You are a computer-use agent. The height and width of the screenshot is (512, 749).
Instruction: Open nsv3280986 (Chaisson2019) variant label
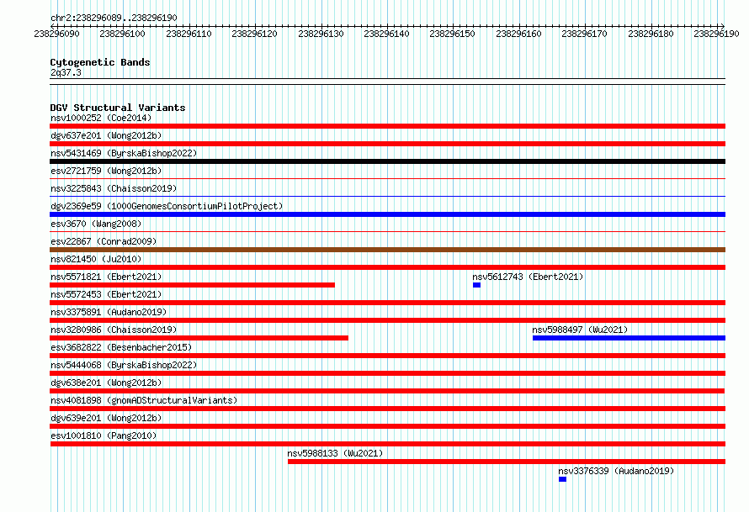[x=114, y=330]
